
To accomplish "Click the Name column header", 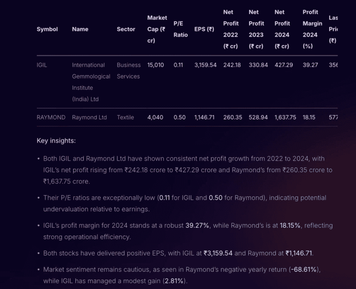I will click(x=80, y=29).
